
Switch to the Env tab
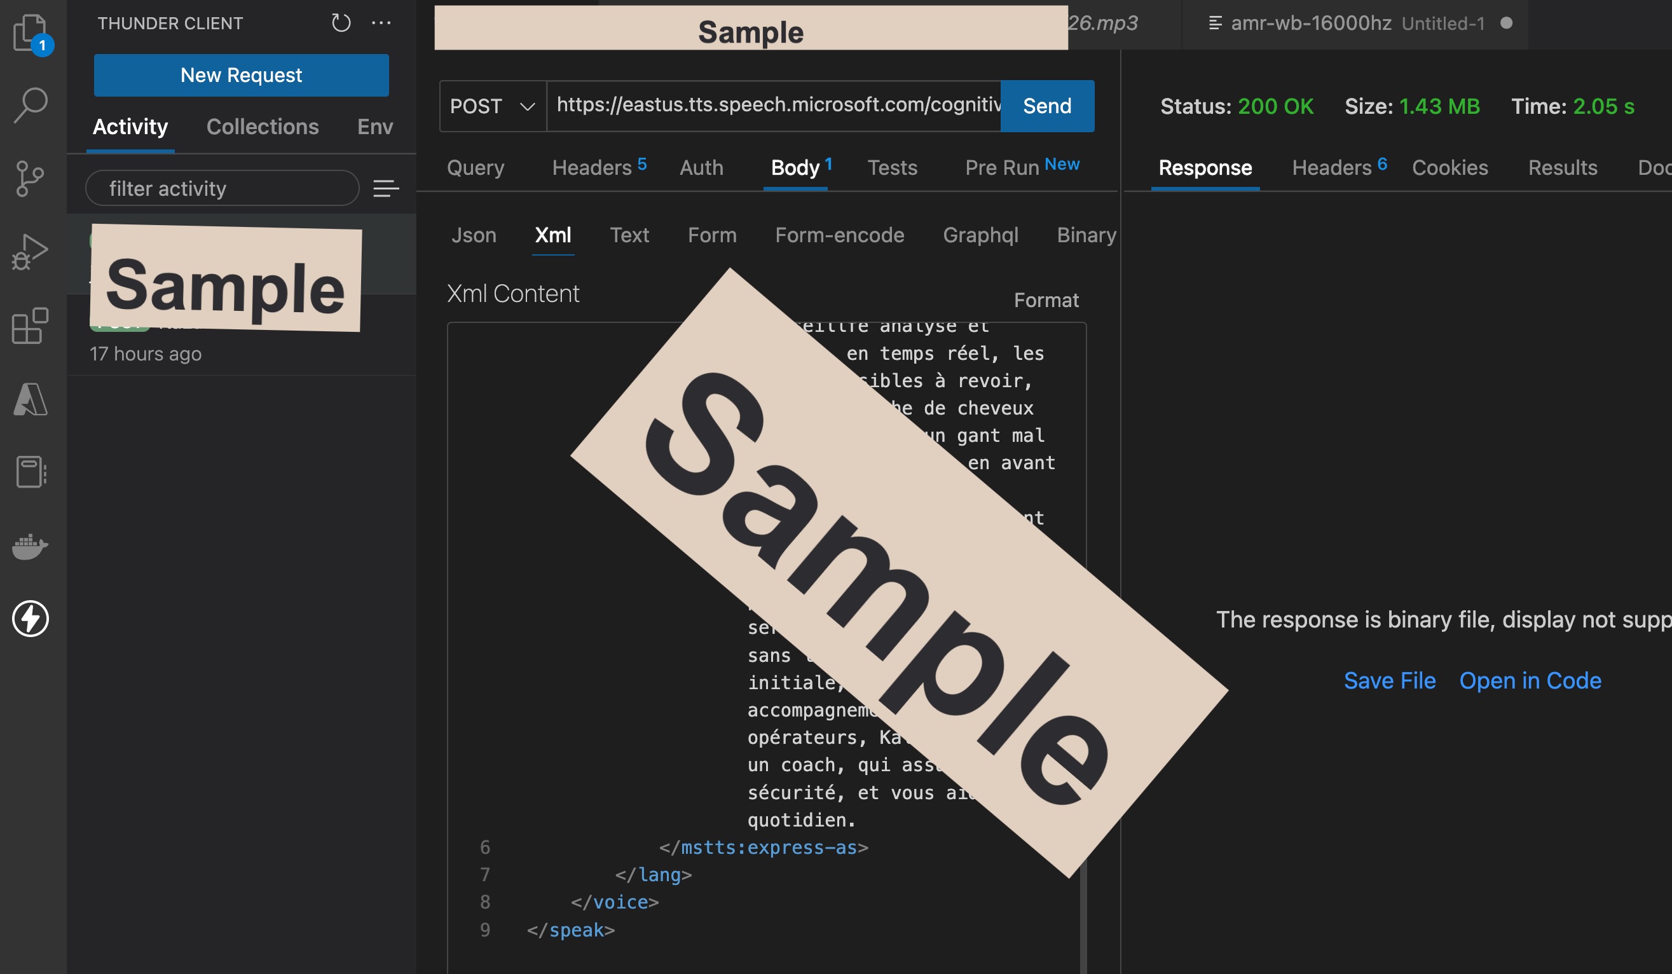point(375,126)
